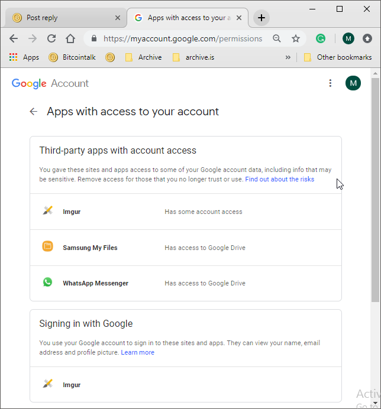381x409 pixels.
Task: Open the Archive bookmarks folder
Action: click(x=143, y=57)
